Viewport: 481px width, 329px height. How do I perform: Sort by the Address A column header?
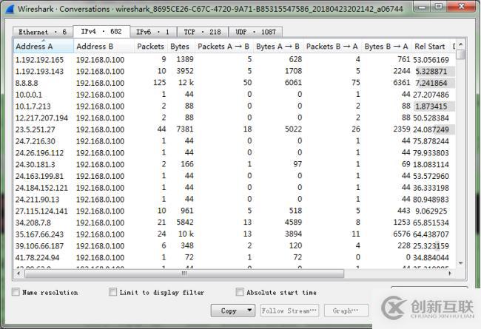click(44, 47)
